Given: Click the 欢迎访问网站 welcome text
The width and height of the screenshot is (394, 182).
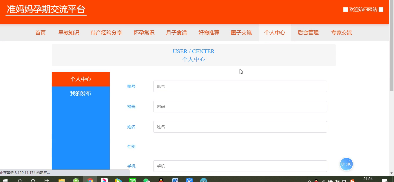Looking at the screenshot, I should point(363,10).
